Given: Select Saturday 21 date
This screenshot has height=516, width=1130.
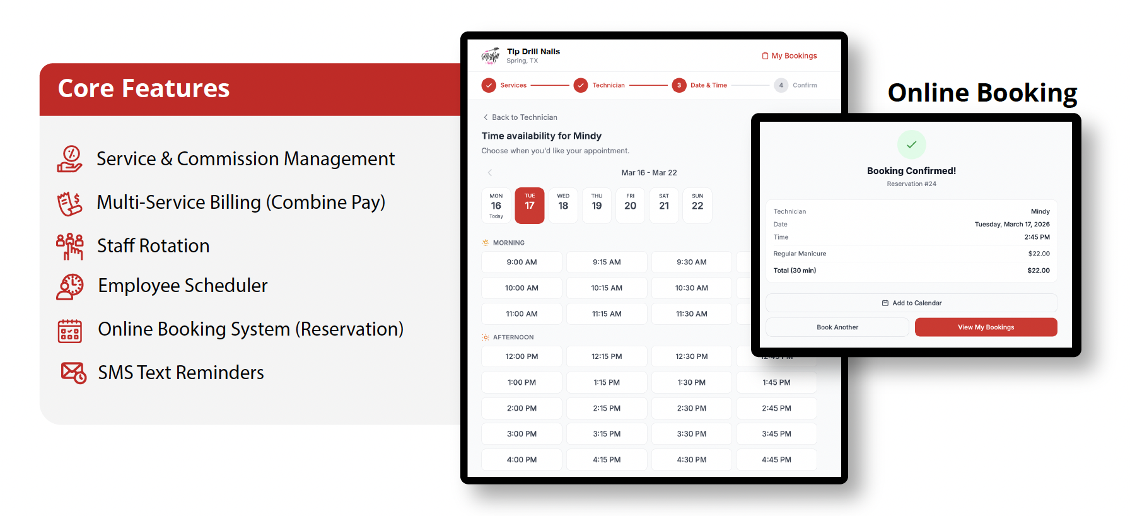Looking at the screenshot, I should [x=664, y=206].
